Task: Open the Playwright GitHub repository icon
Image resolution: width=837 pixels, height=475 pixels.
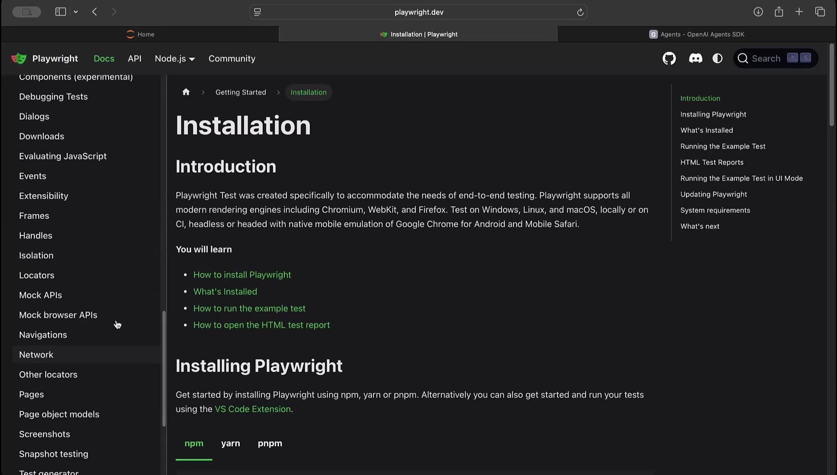Action: 669,58
